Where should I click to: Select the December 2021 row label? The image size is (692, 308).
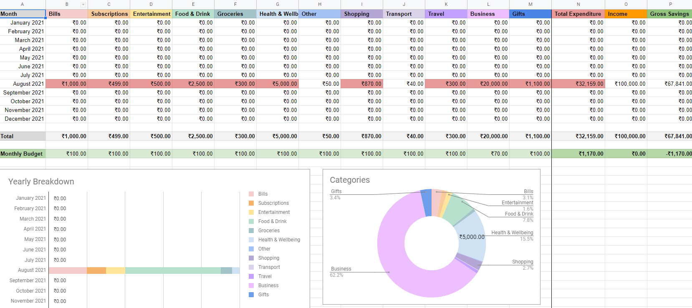coord(23,119)
